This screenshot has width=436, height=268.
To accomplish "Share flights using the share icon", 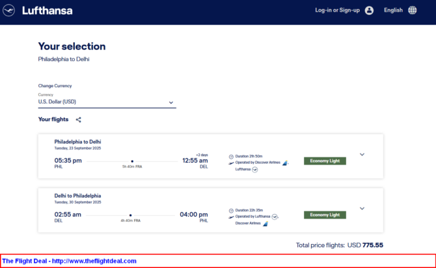I will click(78, 120).
